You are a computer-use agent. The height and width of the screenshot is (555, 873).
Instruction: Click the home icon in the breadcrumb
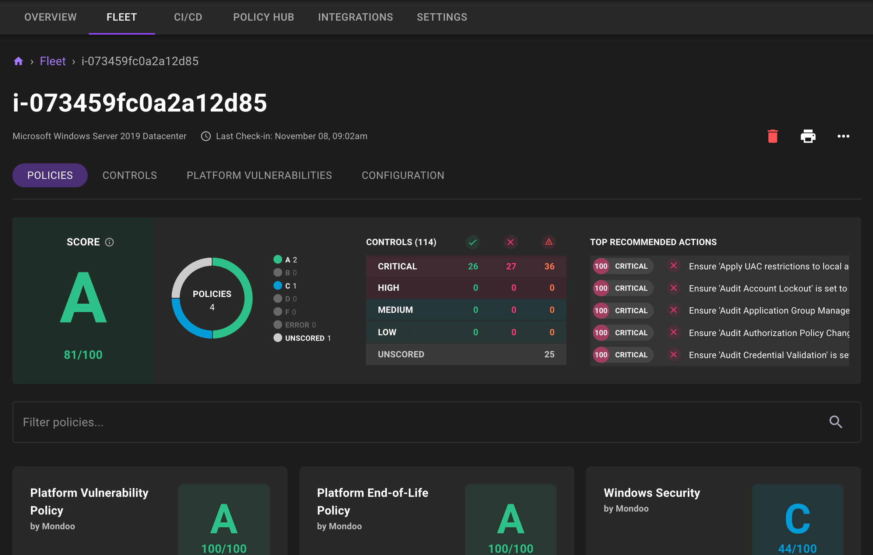pyautogui.click(x=18, y=61)
